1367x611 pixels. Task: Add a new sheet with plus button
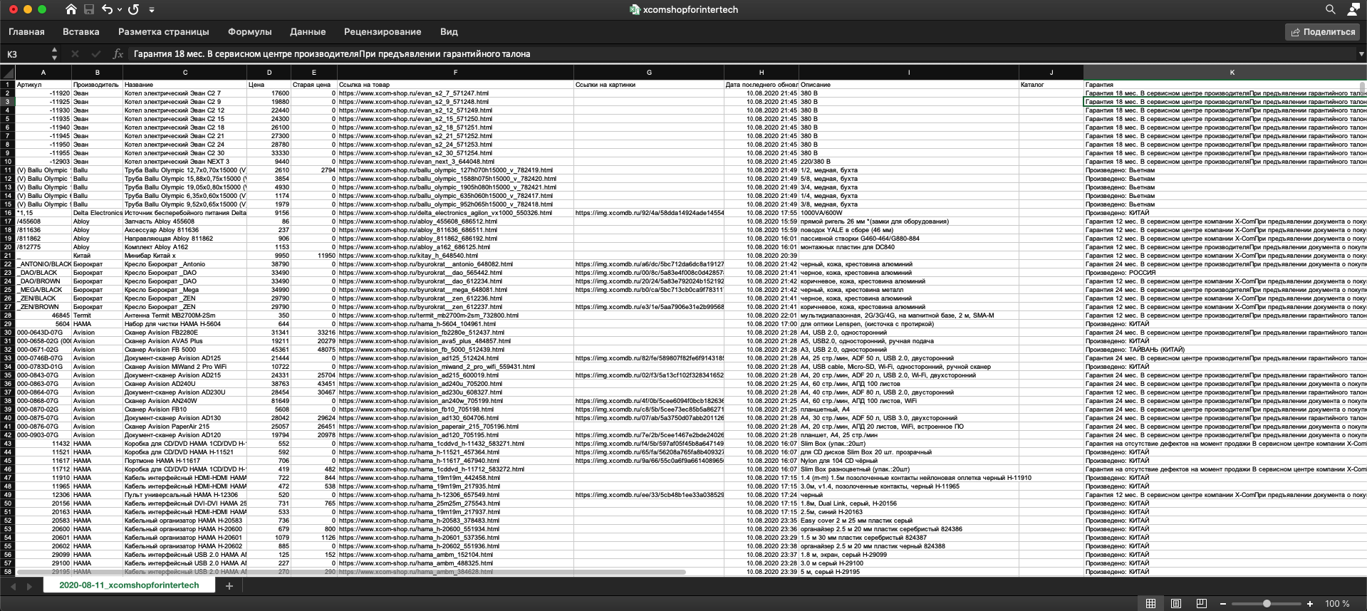(229, 586)
